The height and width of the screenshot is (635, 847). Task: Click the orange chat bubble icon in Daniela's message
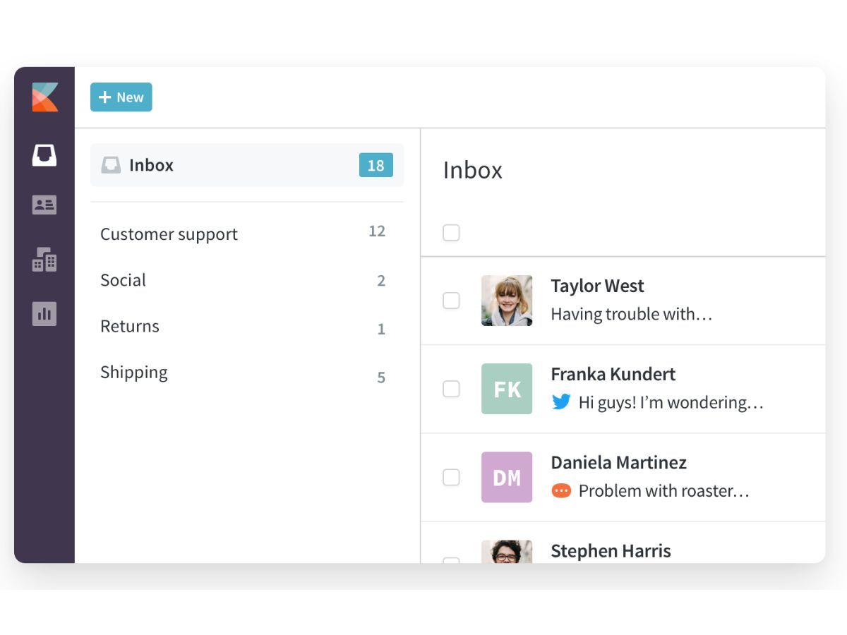tap(561, 490)
